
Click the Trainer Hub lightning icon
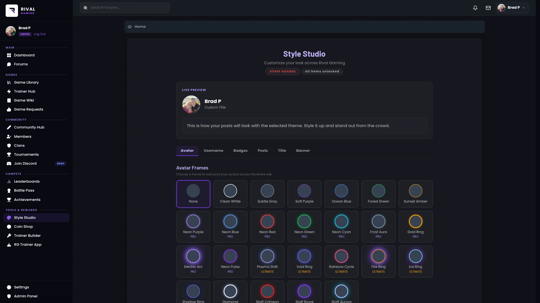click(9, 91)
